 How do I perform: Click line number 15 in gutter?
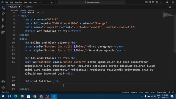13,62
